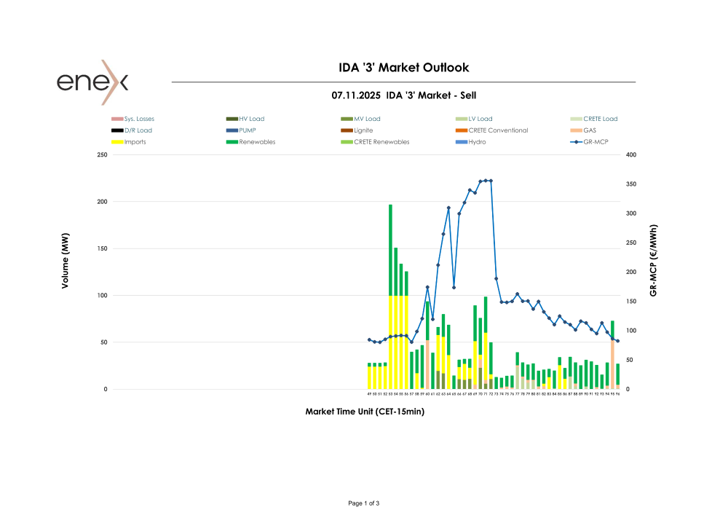Click the 07.11.2025 IDA '3' Market - Sell subtitle
Image resolution: width=728 pixels, height=515 pixels.
(x=404, y=95)
